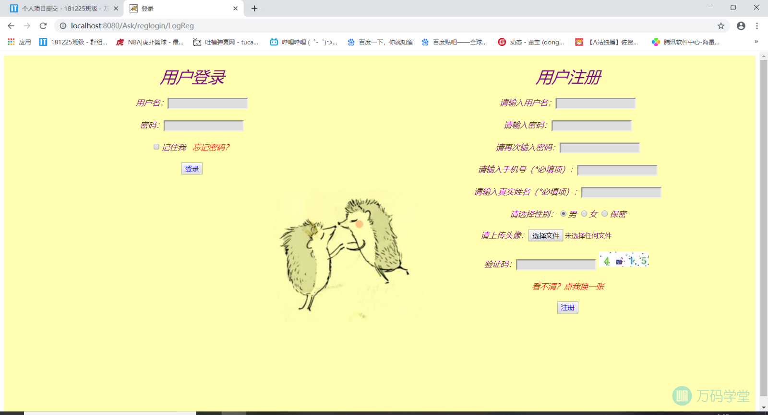Expand bookmarks overflow chevron
Screen dimensions: 768x415
pyautogui.click(x=756, y=42)
